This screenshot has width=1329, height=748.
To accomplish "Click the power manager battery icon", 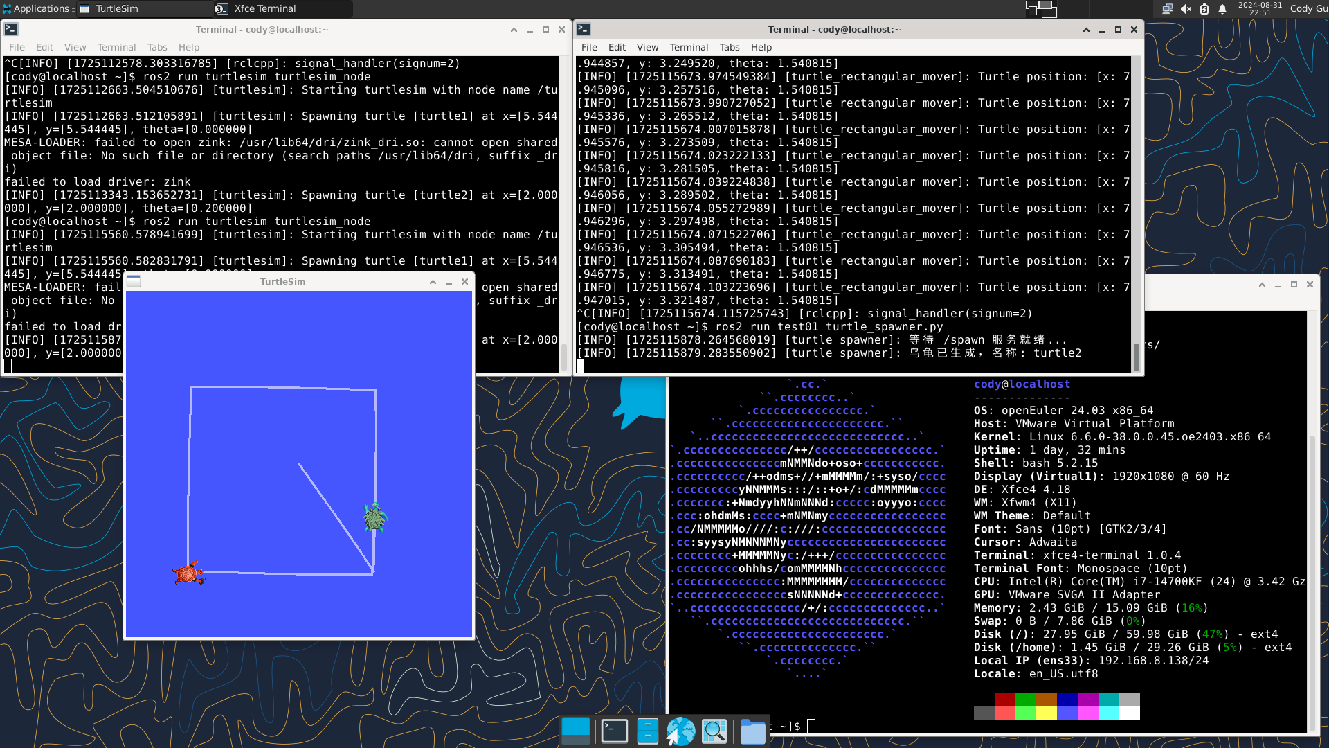I will coord(1204,9).
